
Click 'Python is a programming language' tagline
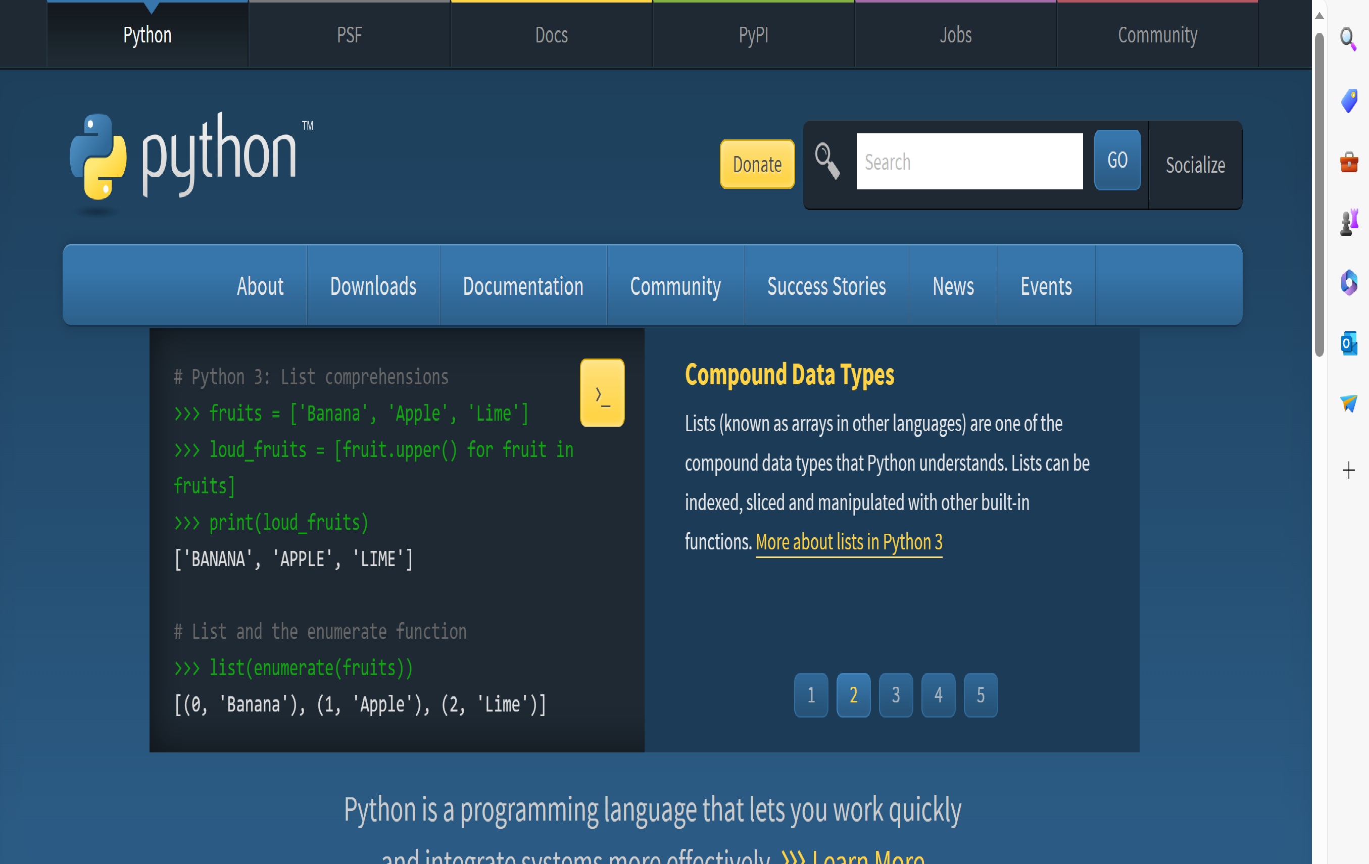click(652, 810)
